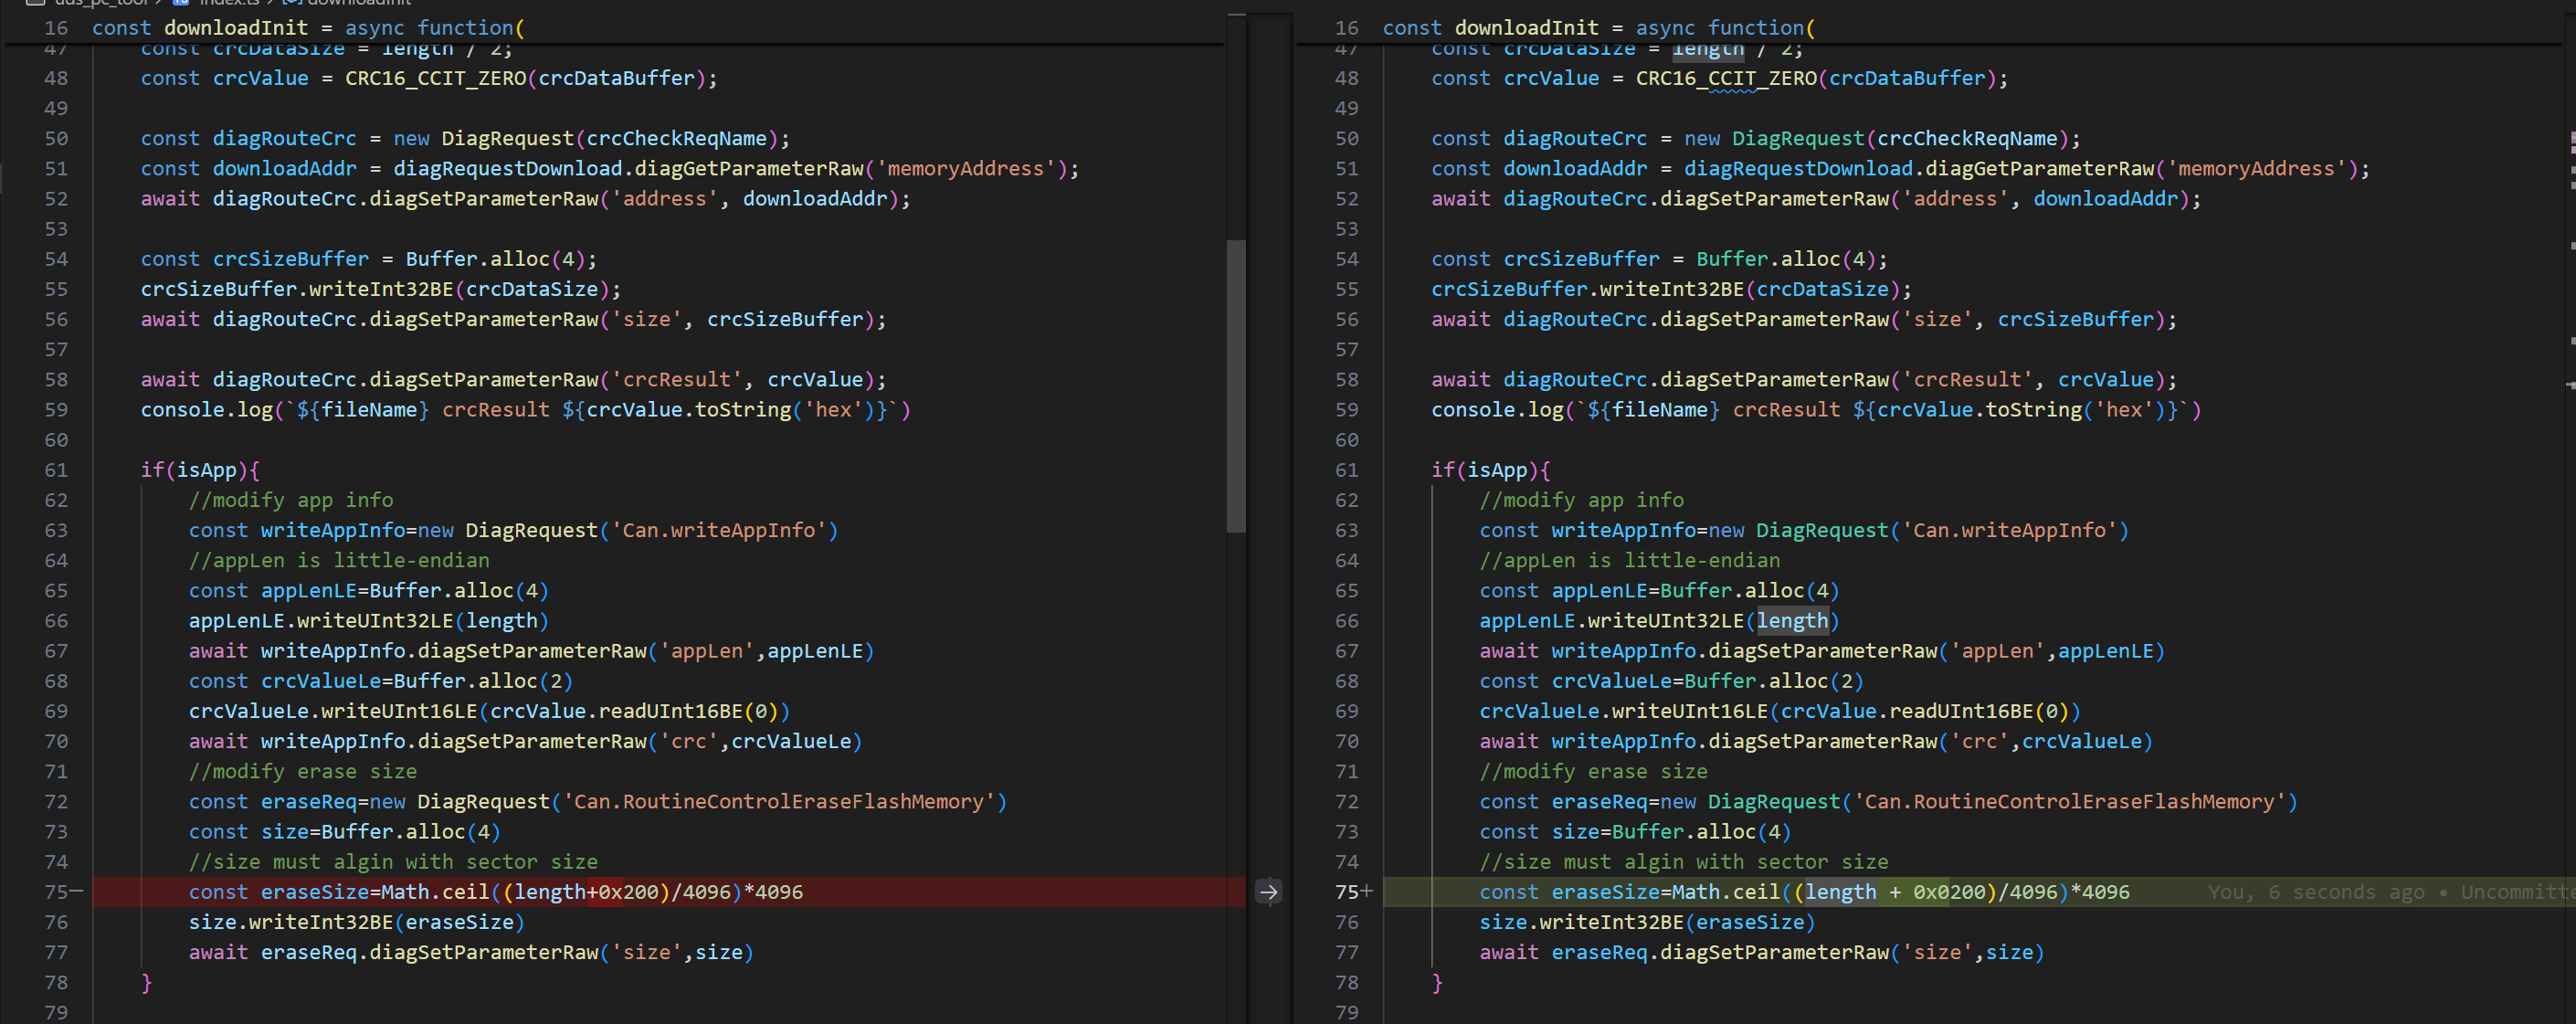The height and width of the screenshot is (1024, 2576).
Task: Click 'toString' on line 59 in right pane
Action: coord(2033,410)
